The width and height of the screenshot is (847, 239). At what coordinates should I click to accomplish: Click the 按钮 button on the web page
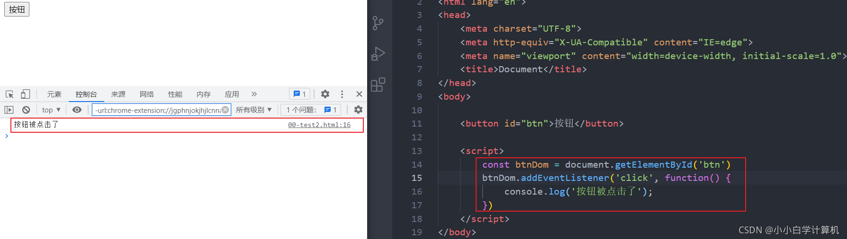(x=17, y=9)
